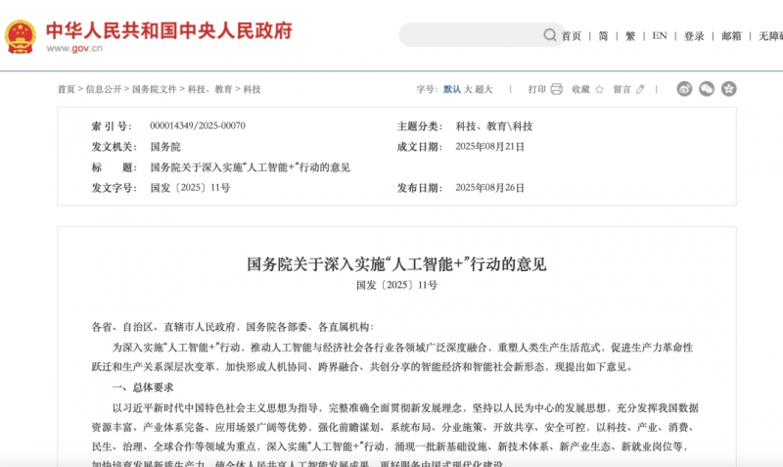Viewport: 783px width, 467px height.
Task: Click the pencil icon for 留言
Action: [x=640, y=89]
